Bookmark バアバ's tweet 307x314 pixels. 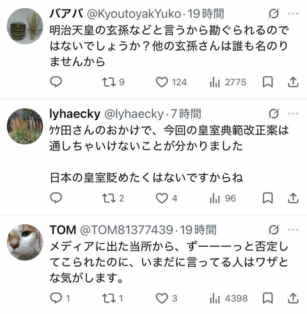click(x=268, y=82)
